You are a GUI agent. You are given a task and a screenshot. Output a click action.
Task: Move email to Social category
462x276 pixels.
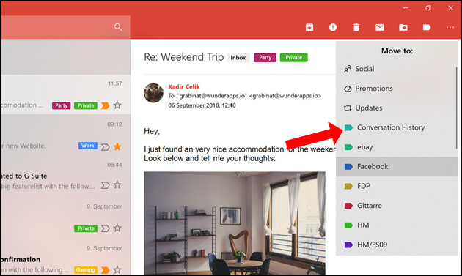coord(396,69)
